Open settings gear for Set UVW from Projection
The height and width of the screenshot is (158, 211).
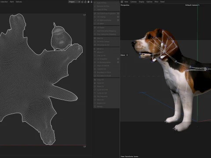point(118,14)
